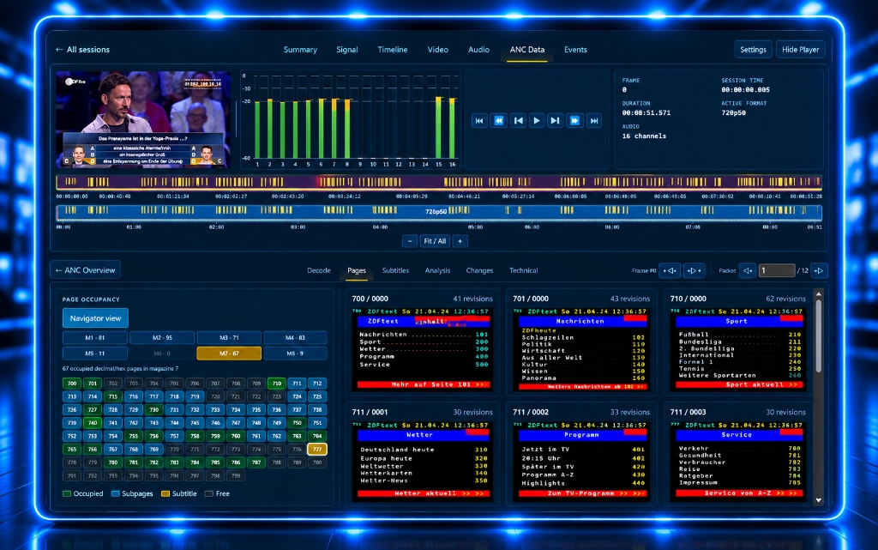Open the Events tab
The width and height of the screenshot is (878, 550).
point(575,49)
